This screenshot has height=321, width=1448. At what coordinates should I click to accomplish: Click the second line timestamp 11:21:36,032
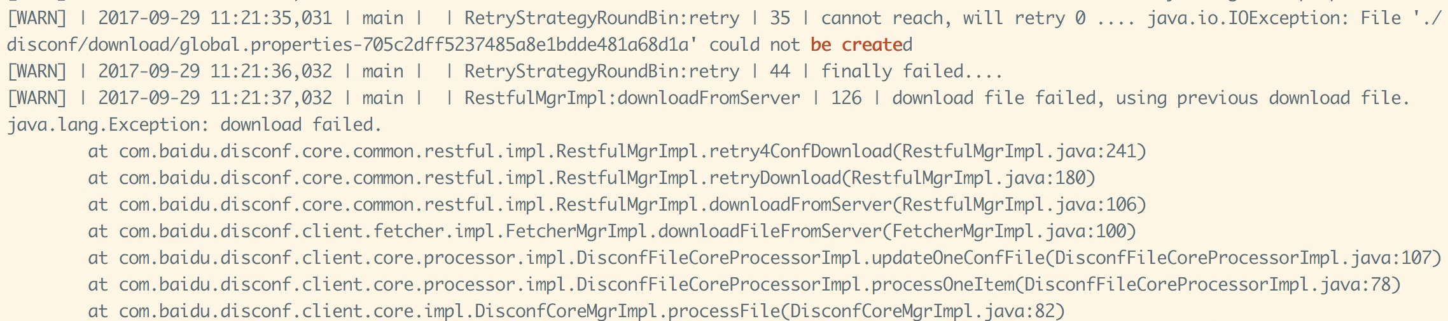coord(271,72)
